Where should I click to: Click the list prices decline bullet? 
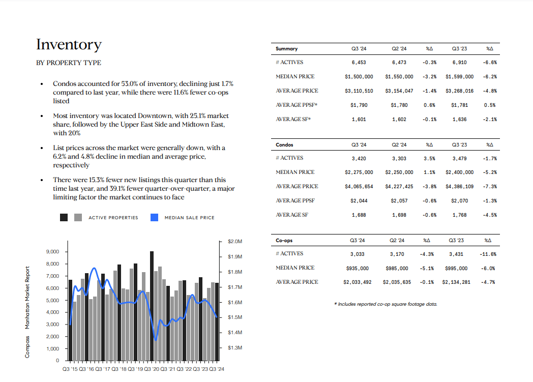pyautogui.click(x=139, y=157)
